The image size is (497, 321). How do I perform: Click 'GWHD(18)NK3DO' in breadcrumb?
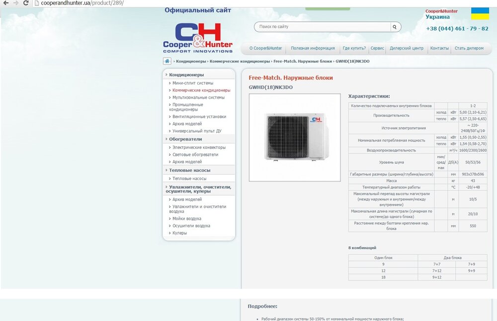[352, 62]
